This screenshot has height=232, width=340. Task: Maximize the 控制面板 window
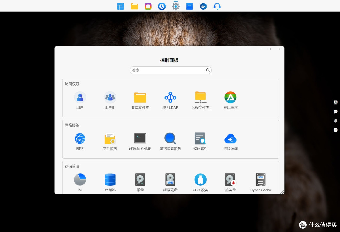coord(270,49)
